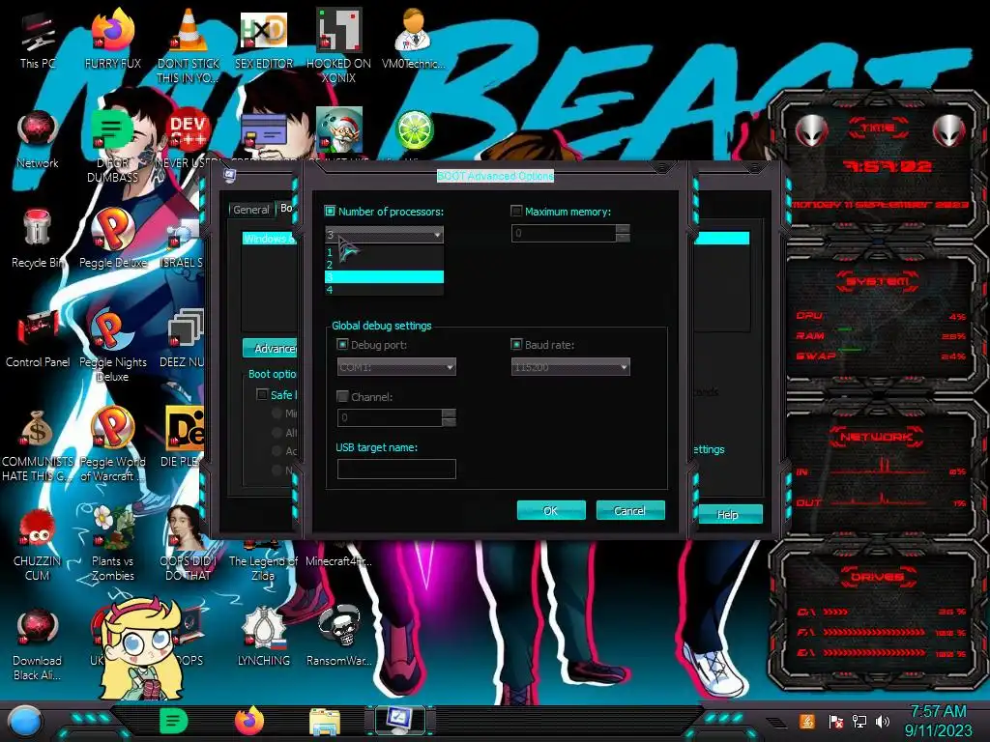Open the Peggle Deluxe shortcut
The image size is (990, 742).
tap(113, 236)
